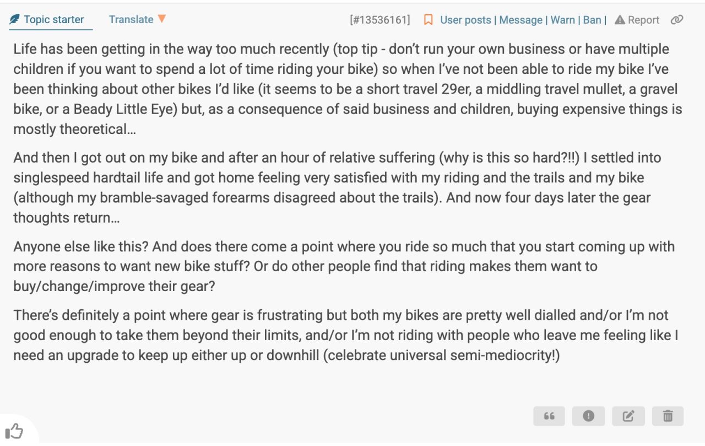The width and height of the screenshot is (705, 446).
Task: Click the Message link to contact the user
Action: pos(520,20)
